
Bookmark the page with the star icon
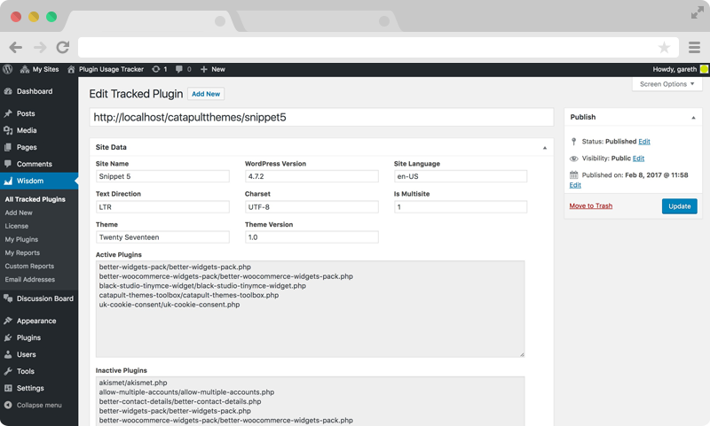coord(664,47)
